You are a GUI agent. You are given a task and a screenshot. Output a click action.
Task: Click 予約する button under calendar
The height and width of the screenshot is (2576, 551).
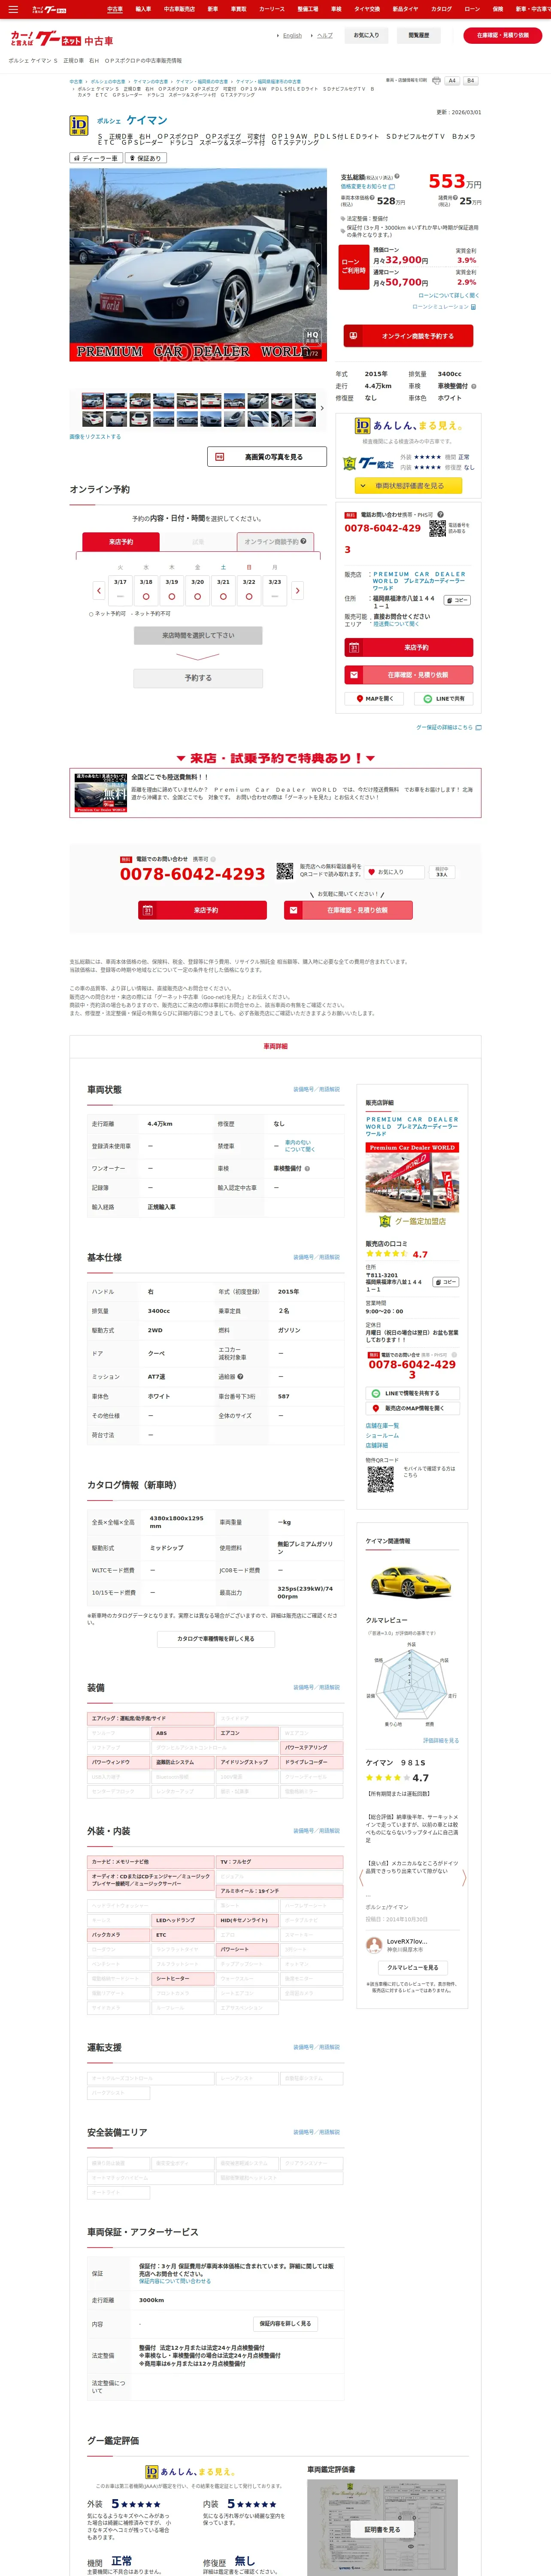[198, 678]
